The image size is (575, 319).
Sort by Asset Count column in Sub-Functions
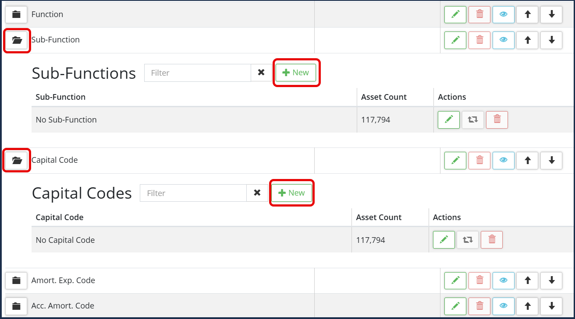coord(384,97)
